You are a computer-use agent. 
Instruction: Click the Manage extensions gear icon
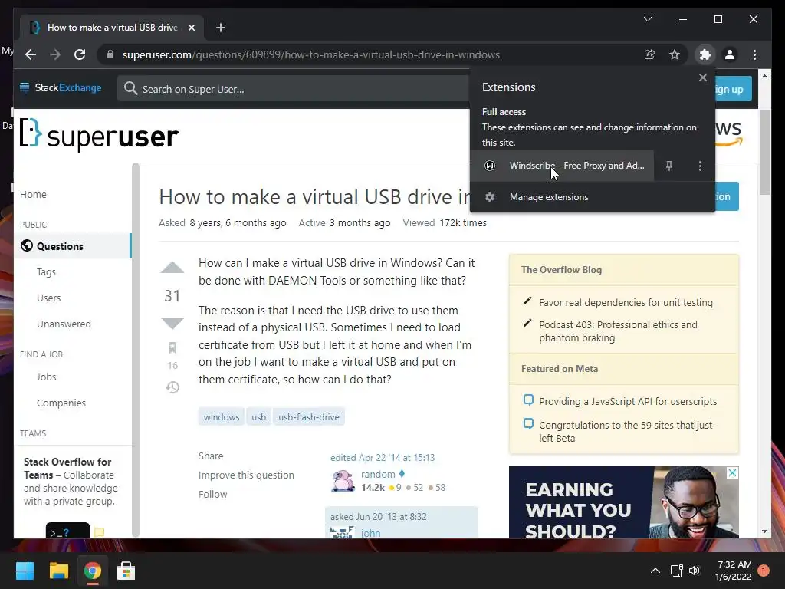tap(490, 197)
